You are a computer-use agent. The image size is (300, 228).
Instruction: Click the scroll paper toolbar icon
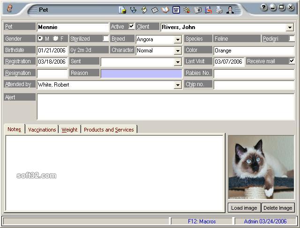click(x=144, y=10)
